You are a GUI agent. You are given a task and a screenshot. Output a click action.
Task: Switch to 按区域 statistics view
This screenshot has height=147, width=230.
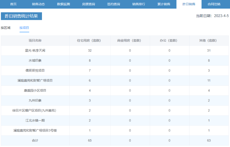point(5,28)
